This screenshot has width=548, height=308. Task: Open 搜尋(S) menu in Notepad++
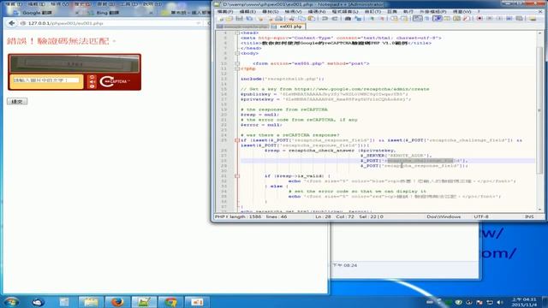(271, 11)
